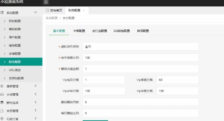Open 资源站配置 in the sidebar

pos(21,78)
